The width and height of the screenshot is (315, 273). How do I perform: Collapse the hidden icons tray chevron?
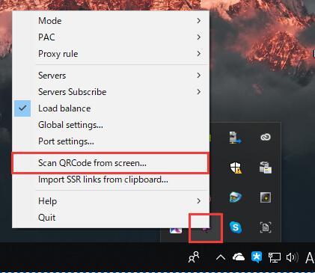[221, 257]
